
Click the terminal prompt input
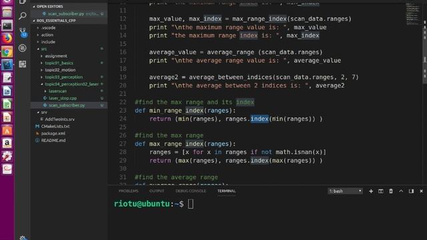(191, 204)
